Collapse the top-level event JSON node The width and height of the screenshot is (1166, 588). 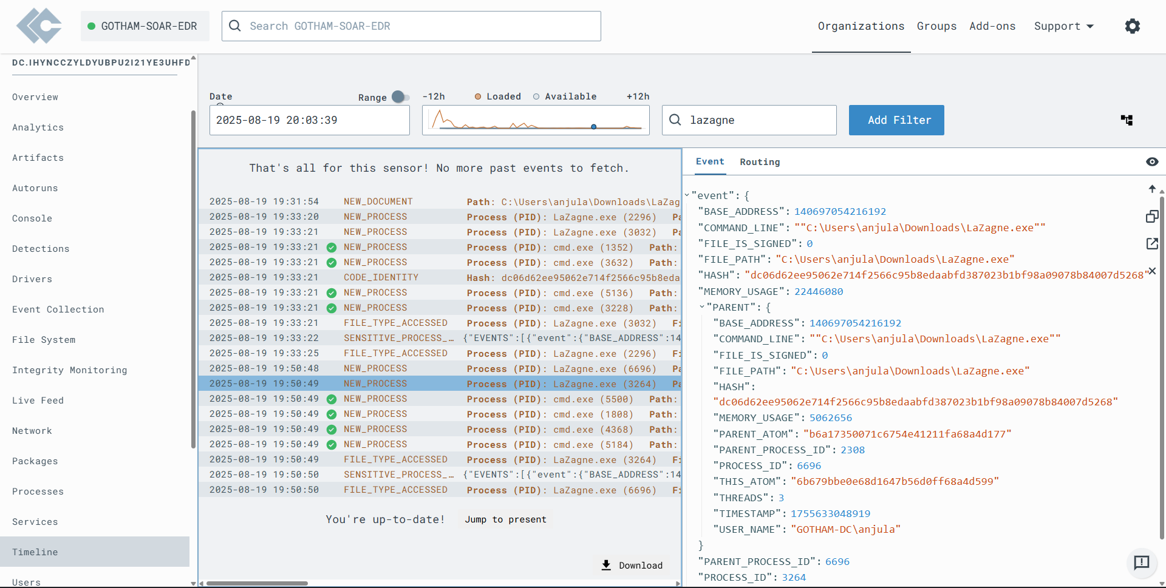pyautogui.click(x=687, y=195)
